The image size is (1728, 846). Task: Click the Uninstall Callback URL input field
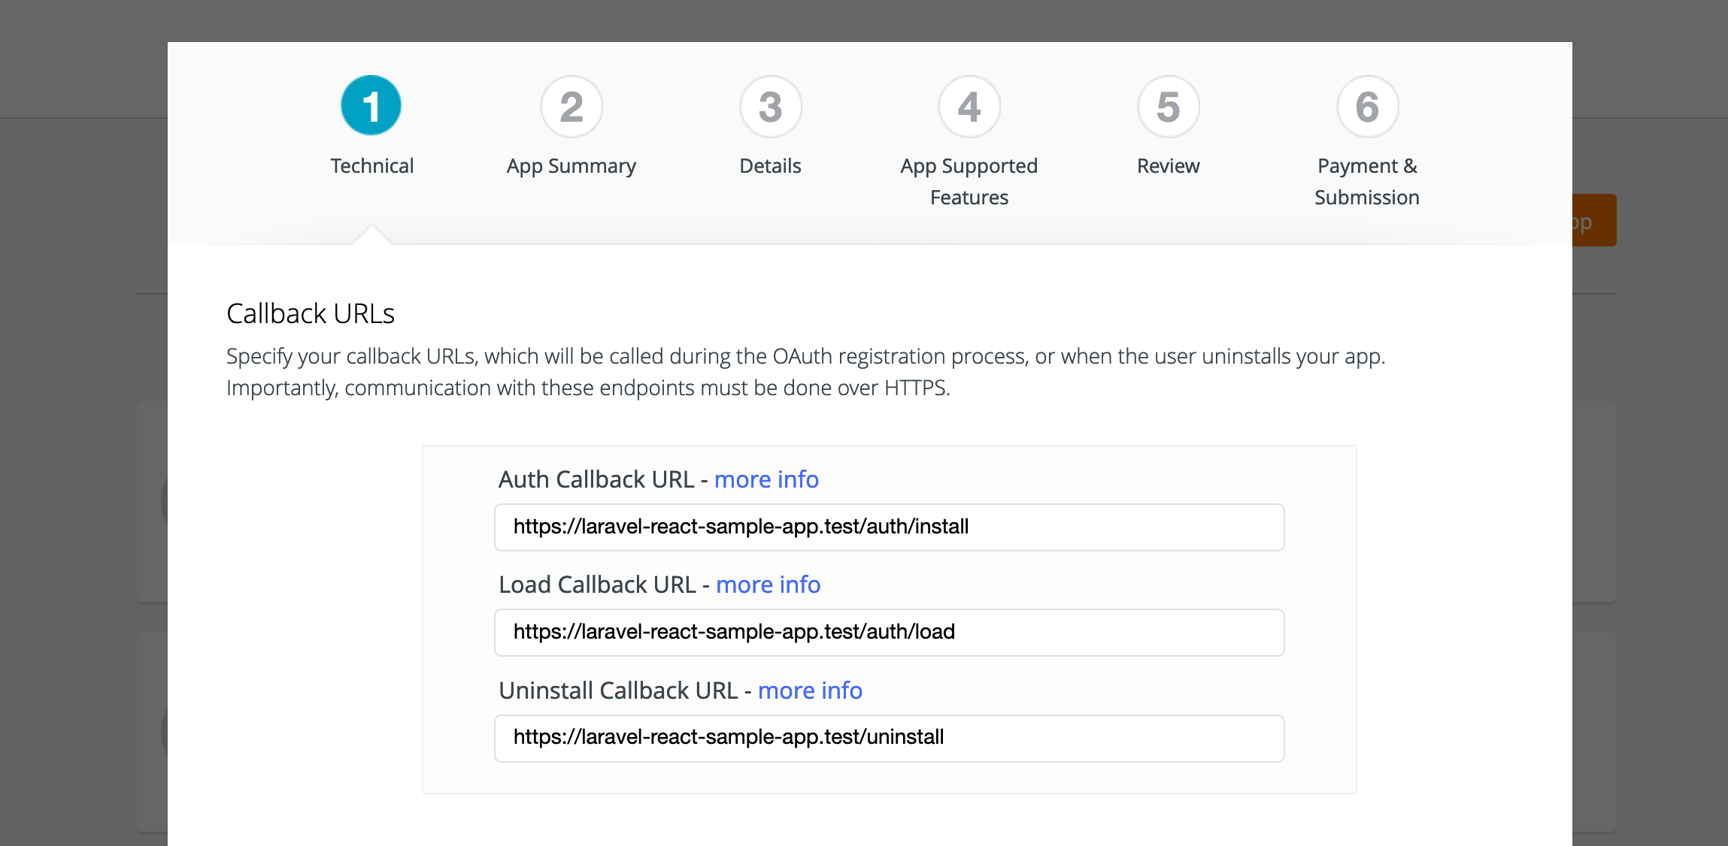tap(888, 738)
